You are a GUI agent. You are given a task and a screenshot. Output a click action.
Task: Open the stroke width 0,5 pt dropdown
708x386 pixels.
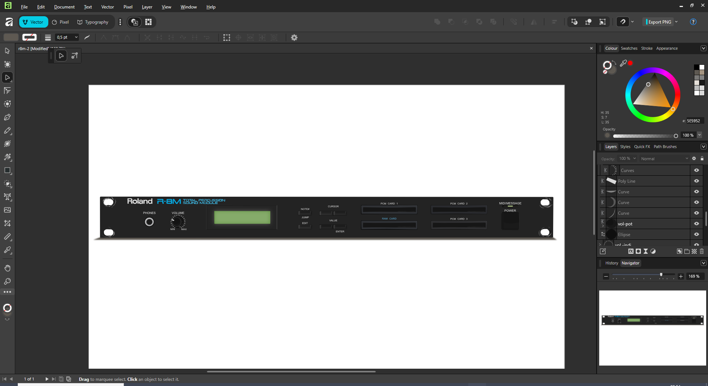(x=76, y=37)
